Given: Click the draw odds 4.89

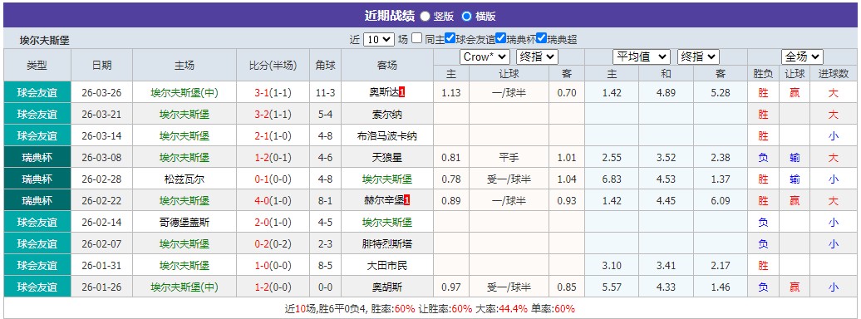Looking at the screenshot, I should point(666,93).
